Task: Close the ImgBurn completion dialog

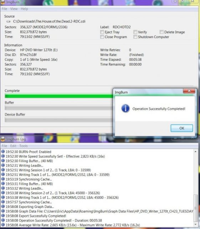Action: click(x=189, y=91)
